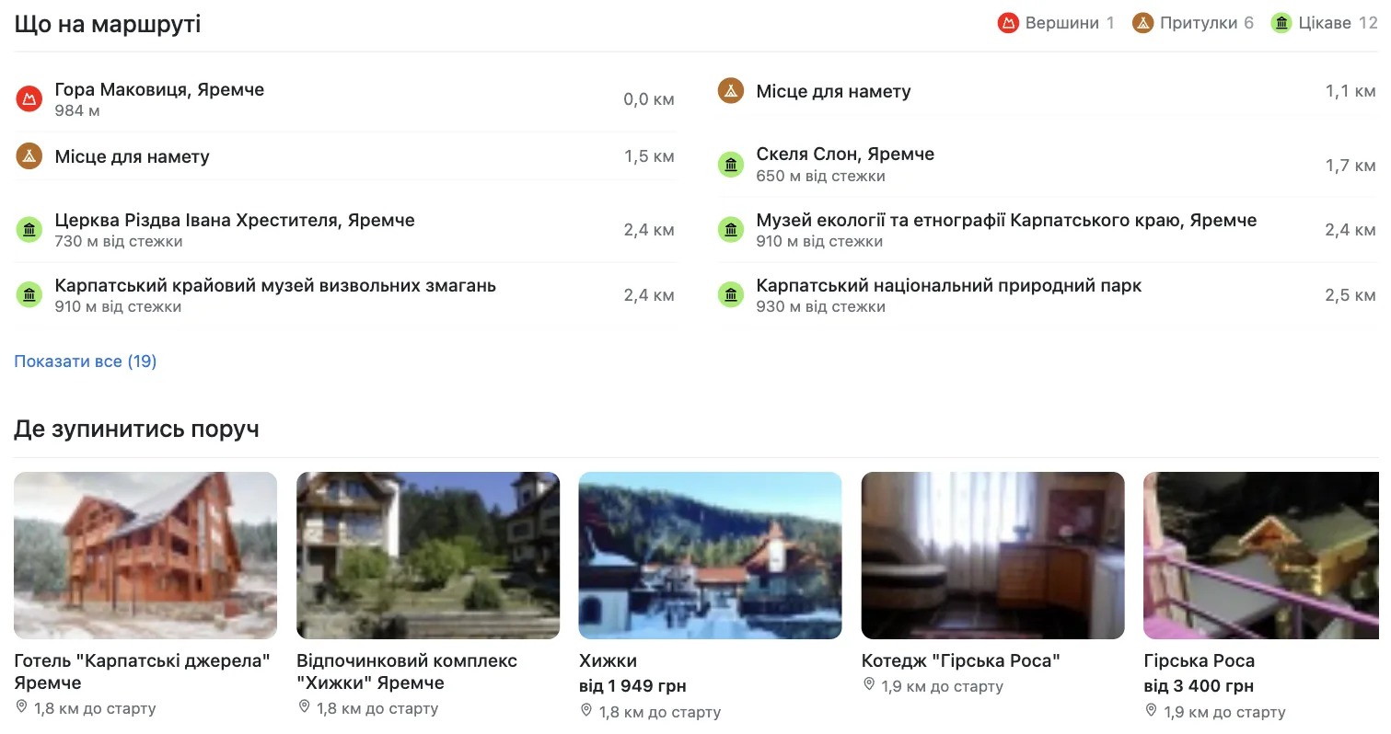
Task: Click the brown Притулки filter icon in the header
Action: [1143, 23]
